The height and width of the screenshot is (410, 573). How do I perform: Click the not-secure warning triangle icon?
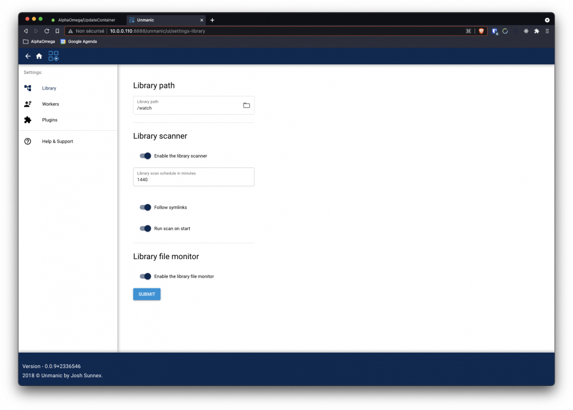coord(70,31)
